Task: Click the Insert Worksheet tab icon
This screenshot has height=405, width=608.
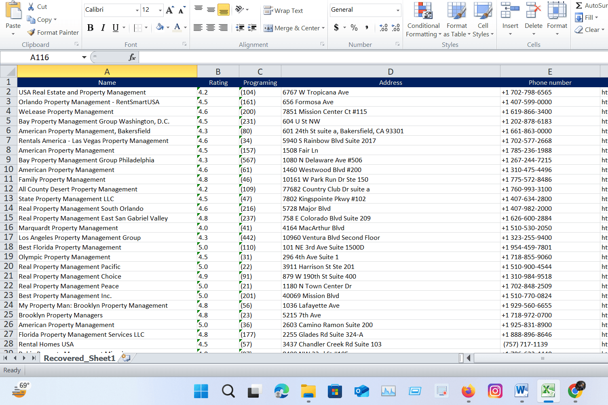Action: click(x=126, y=358)
